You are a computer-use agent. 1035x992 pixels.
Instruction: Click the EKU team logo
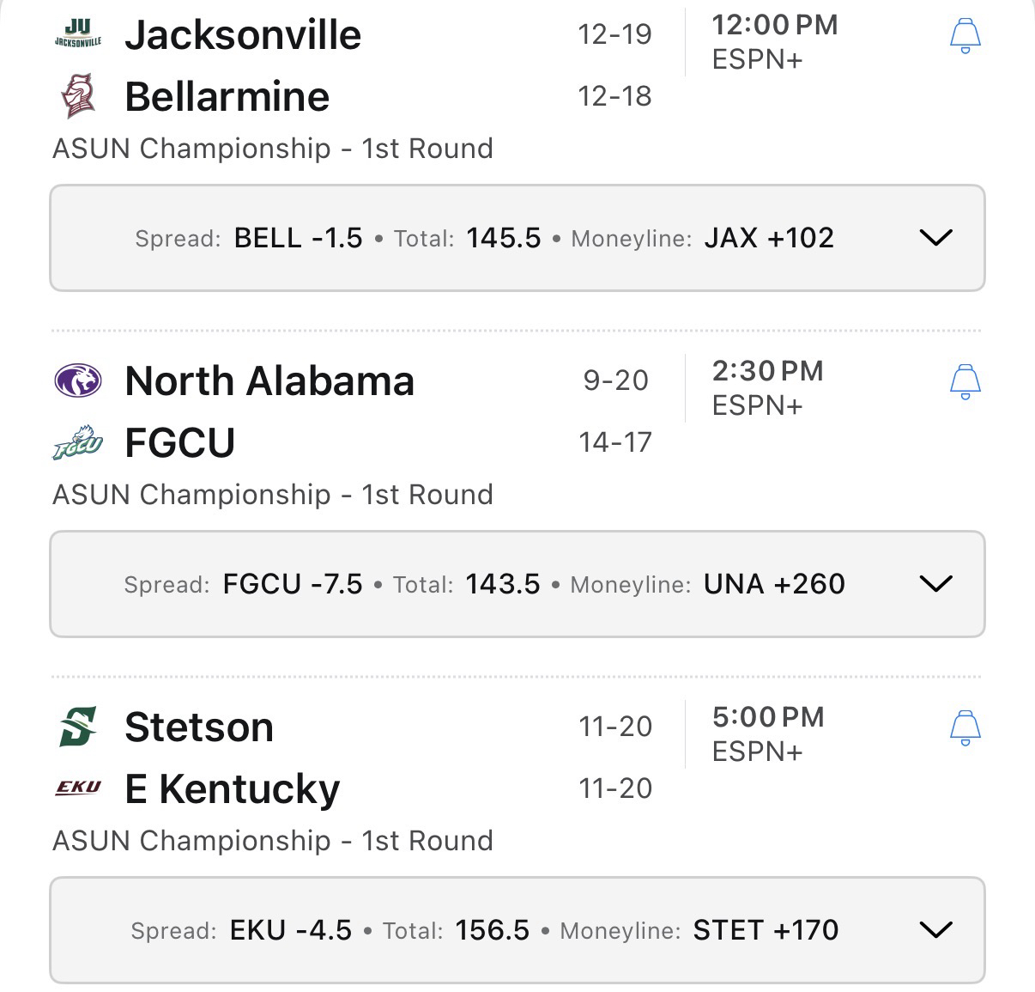click(x=78, y=788)
